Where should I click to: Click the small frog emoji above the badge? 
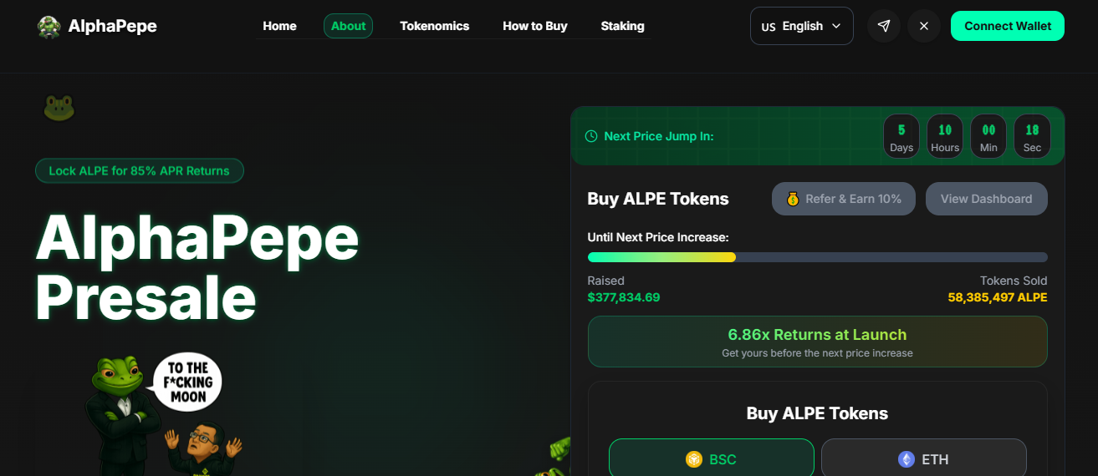click(x=59, y=108)
